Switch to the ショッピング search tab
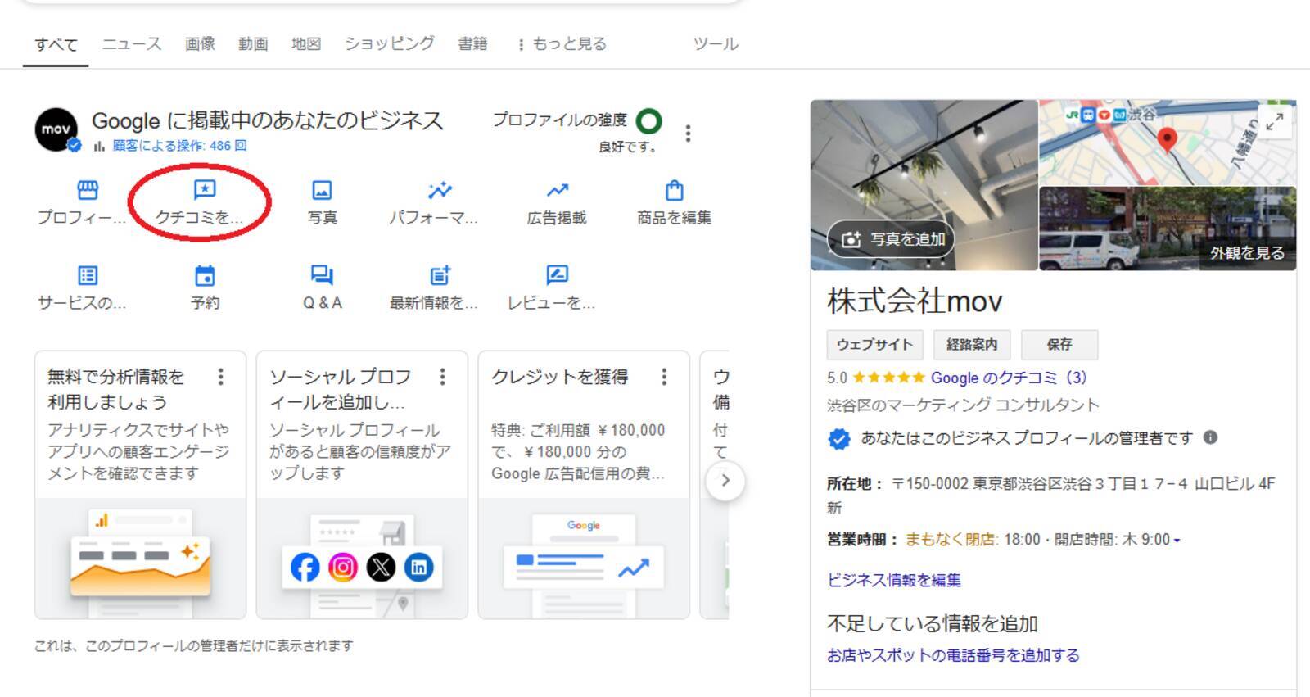Viewport: 1310px width, 697px height. click(x=389, y=44)
